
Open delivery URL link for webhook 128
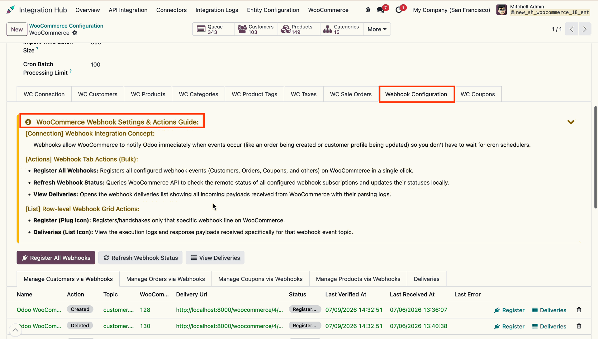coord(229,310)
